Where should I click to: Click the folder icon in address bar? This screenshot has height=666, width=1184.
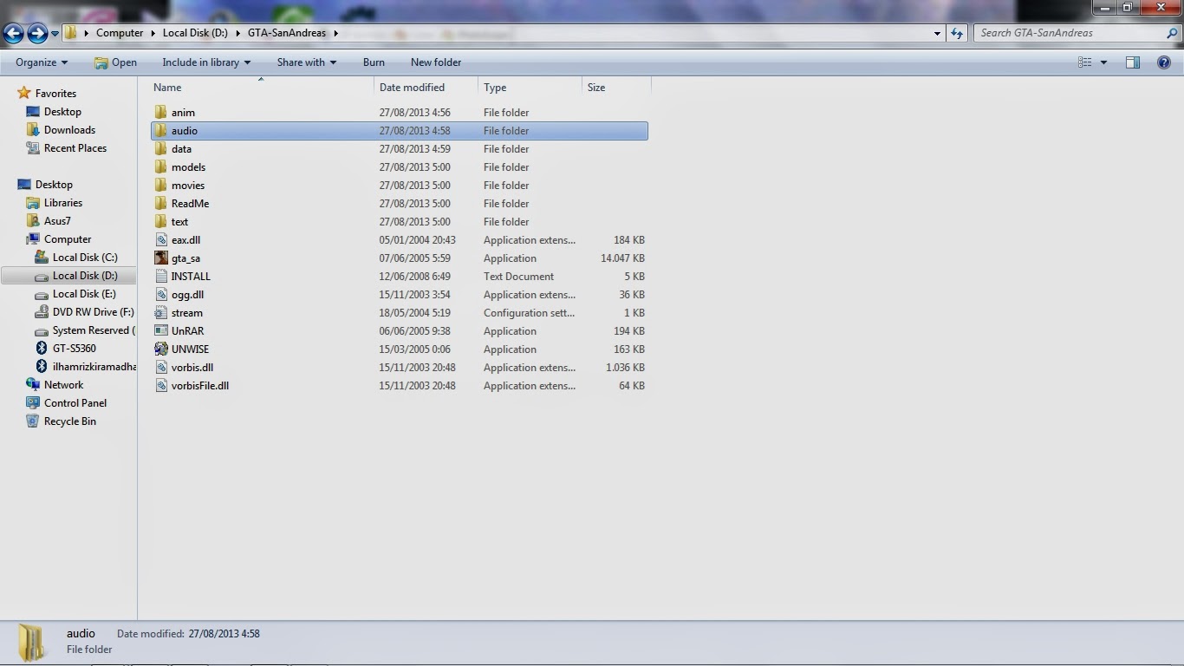pyautogui.click(x=71, y=33)
